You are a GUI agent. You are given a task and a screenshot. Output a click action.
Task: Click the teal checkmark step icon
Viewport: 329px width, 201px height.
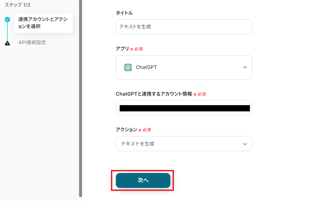point(7,20)
